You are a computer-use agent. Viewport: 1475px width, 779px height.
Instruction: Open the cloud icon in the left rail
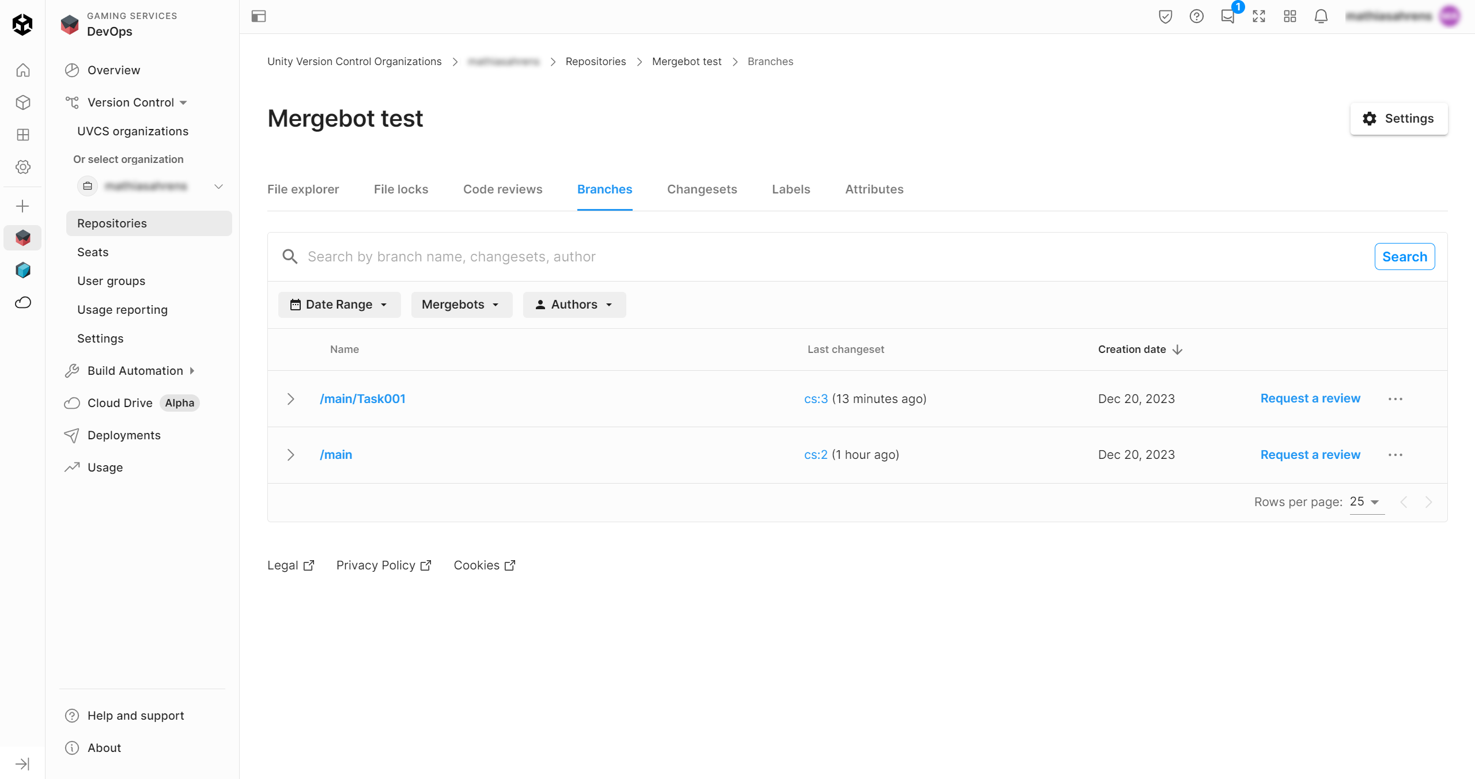23,302
